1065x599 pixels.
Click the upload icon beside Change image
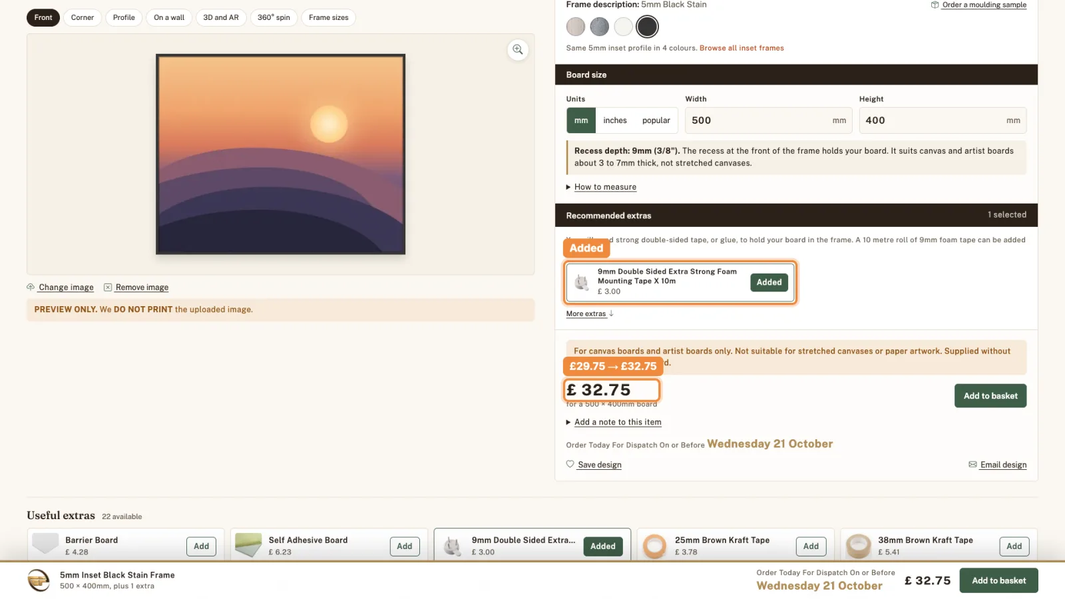point(31,287)
